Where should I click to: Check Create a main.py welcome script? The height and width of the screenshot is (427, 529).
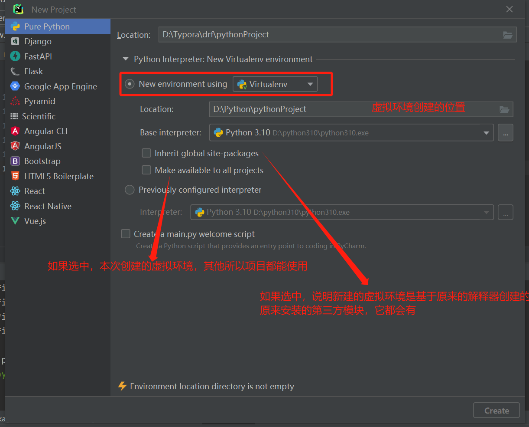point(126,234)
